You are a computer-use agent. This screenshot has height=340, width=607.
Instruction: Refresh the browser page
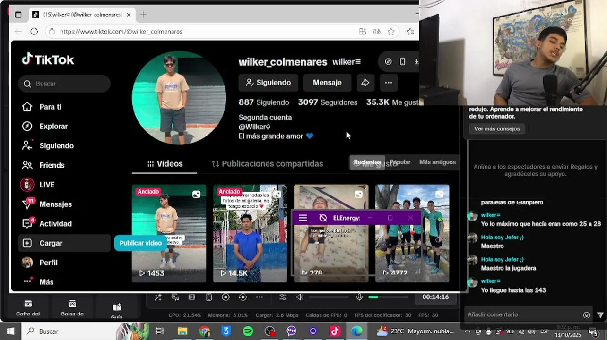[34, 31]
